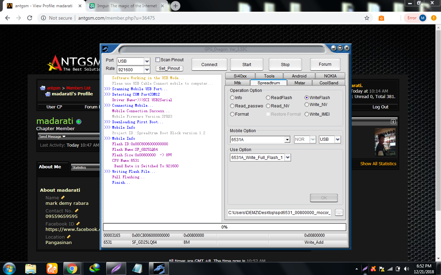Select the Write_NV radio option
The height and width of the screenshot is (275, 441).
[307, 105]
